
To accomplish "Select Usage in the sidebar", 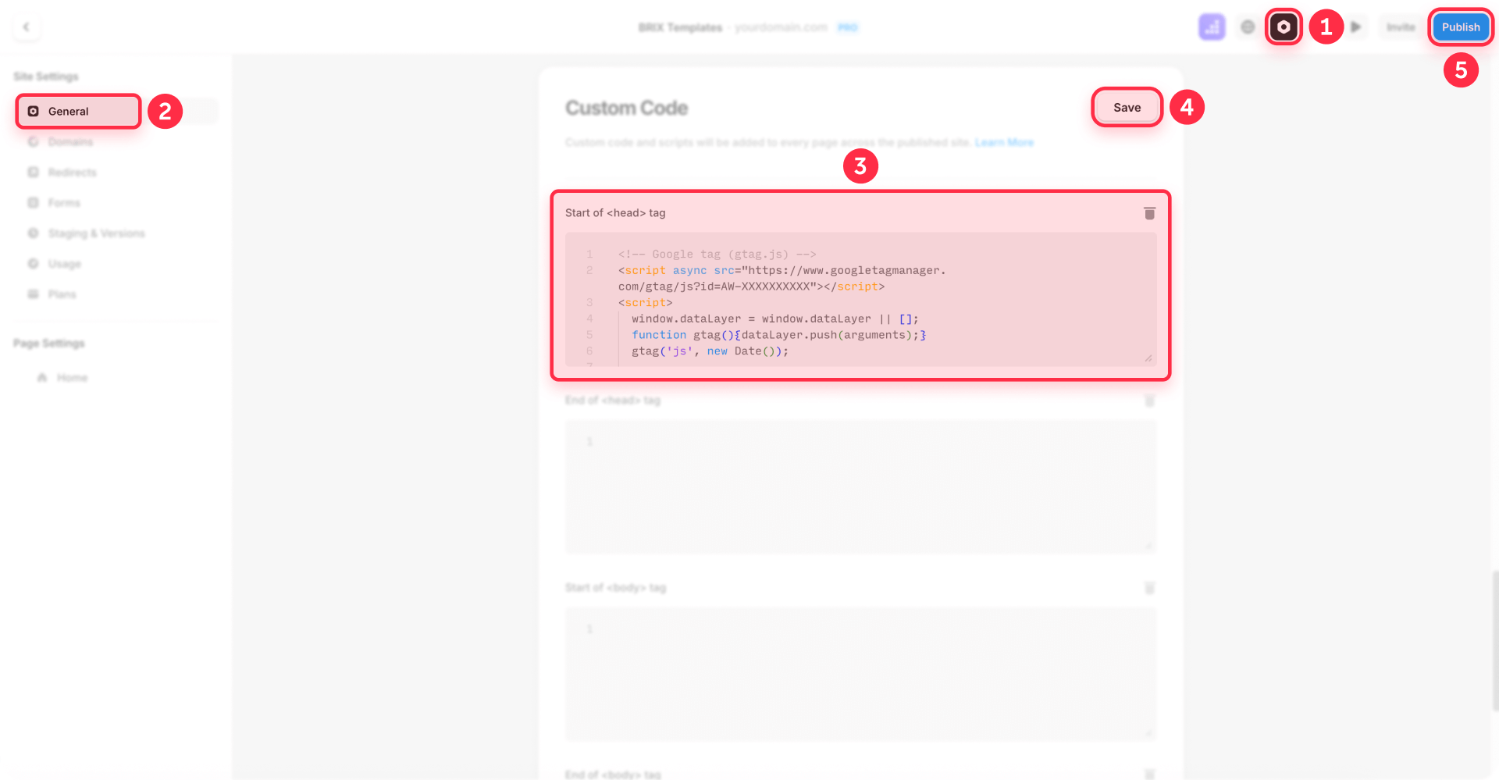I will (x=64, y=263).
